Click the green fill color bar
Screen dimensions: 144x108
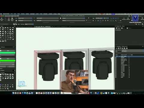click(7, 53)
